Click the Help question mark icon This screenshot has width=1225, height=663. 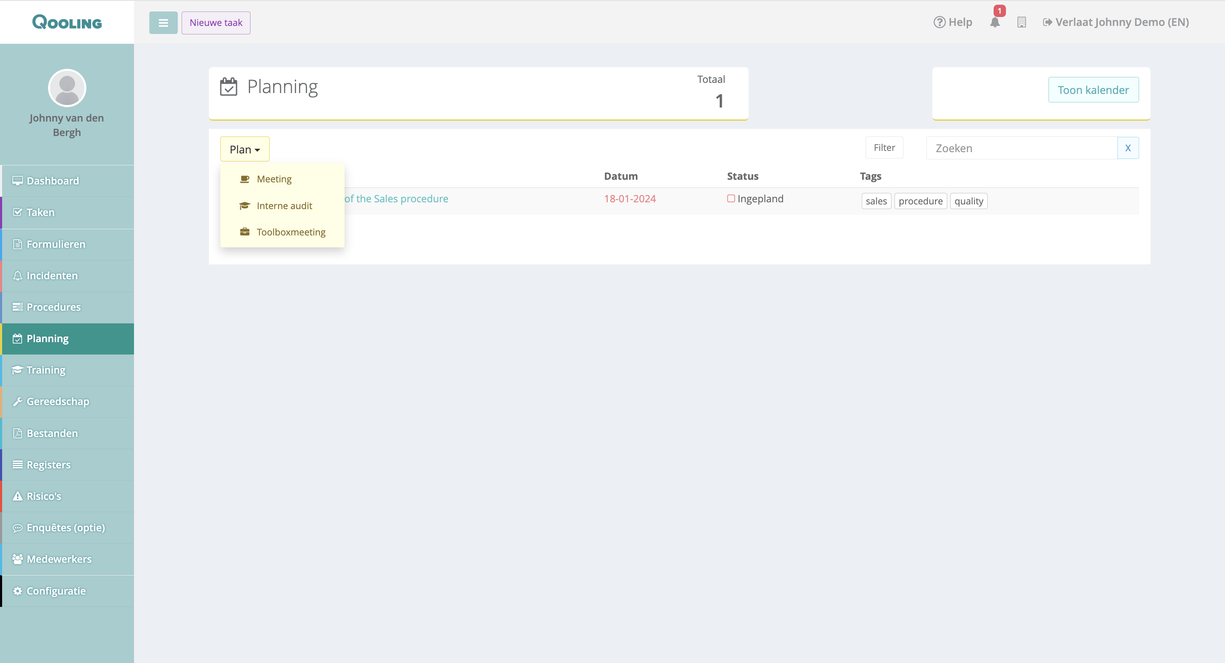939,23
